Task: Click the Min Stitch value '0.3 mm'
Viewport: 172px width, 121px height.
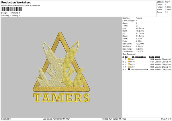Action: pyautogui.click(x=139, y=47)
